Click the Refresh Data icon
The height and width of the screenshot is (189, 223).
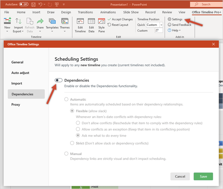point(30,21)
